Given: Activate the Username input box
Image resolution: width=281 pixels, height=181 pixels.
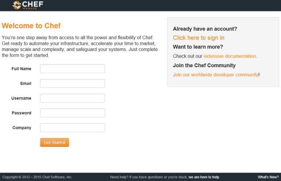Looking at the screenshot, I should (x=72, y=98).
